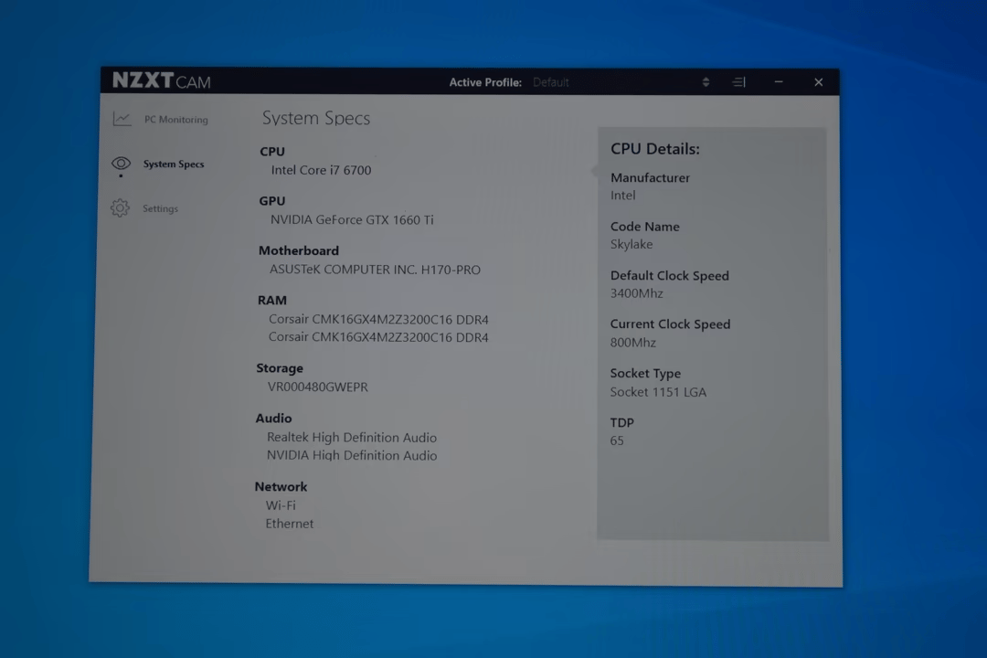Viewport: 987px width, 658px height.
Task: Click the Skylake code name value
Action: coord(631,244)
